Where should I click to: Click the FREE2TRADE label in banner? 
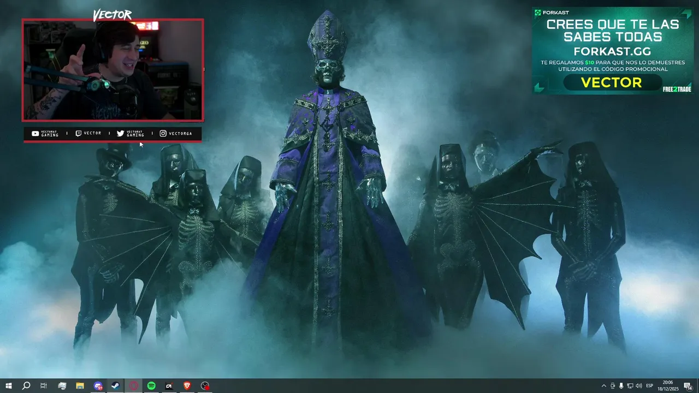677,89
